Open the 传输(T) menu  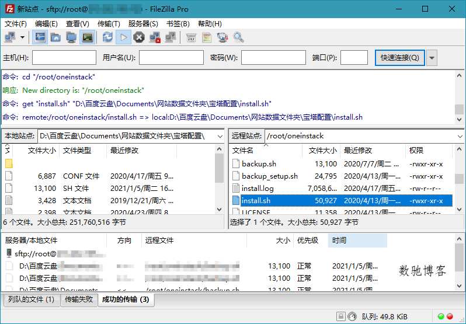109,24
